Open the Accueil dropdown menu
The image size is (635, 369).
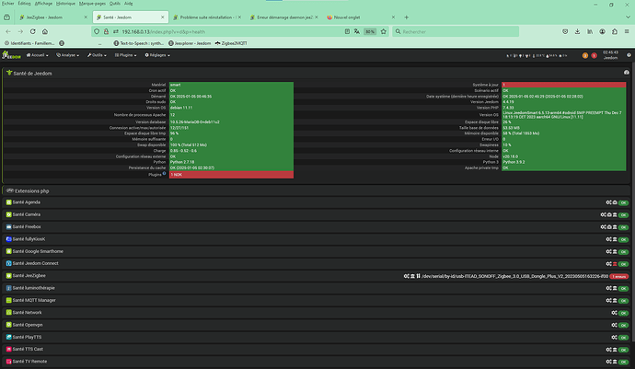37,55
